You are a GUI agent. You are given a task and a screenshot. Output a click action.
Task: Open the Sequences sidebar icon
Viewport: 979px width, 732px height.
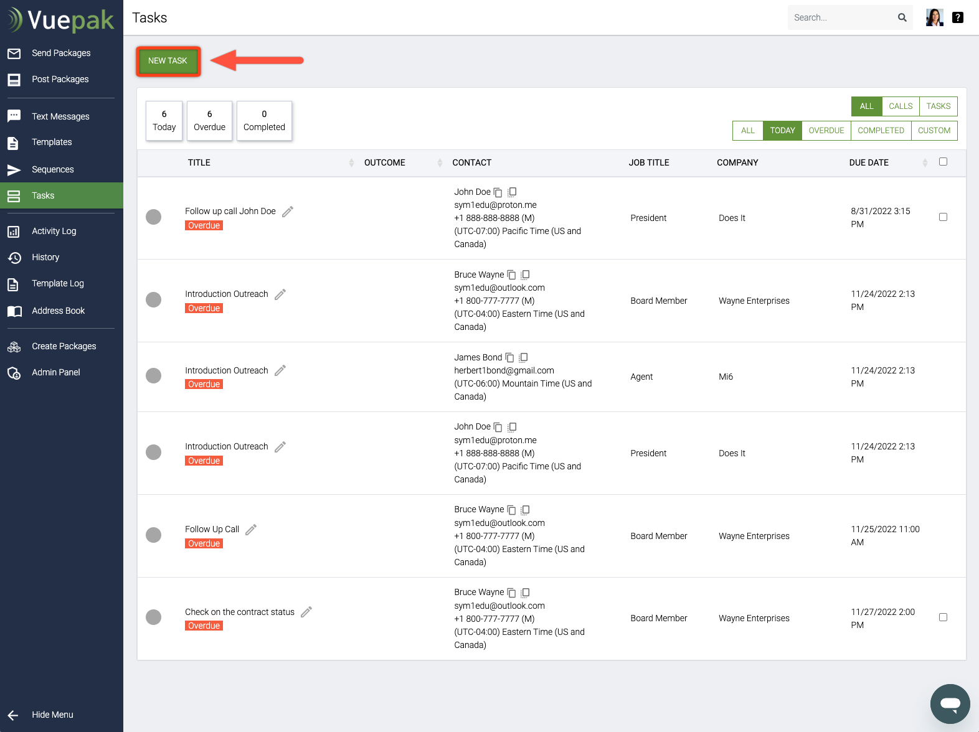(x=14, y=169)
